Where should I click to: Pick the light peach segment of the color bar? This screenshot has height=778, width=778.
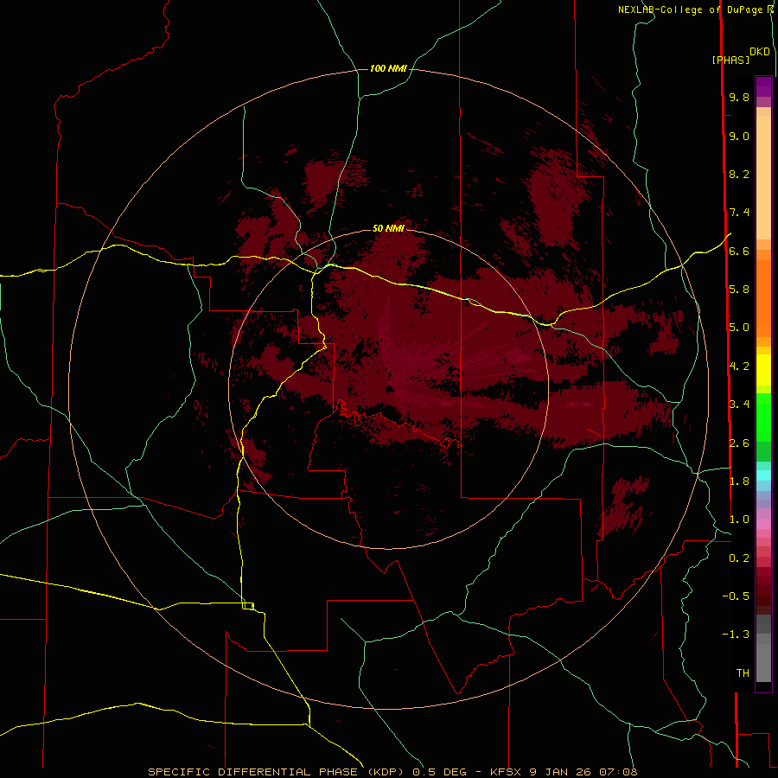[x=763, y=177]
